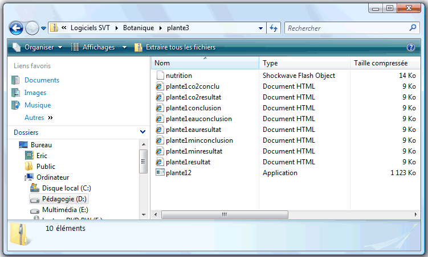Image resolution: width=428 pixels, height=257 pixels.
Task: Click the Multimédia (E:) drive icon
Action: (x=35, y=211)
